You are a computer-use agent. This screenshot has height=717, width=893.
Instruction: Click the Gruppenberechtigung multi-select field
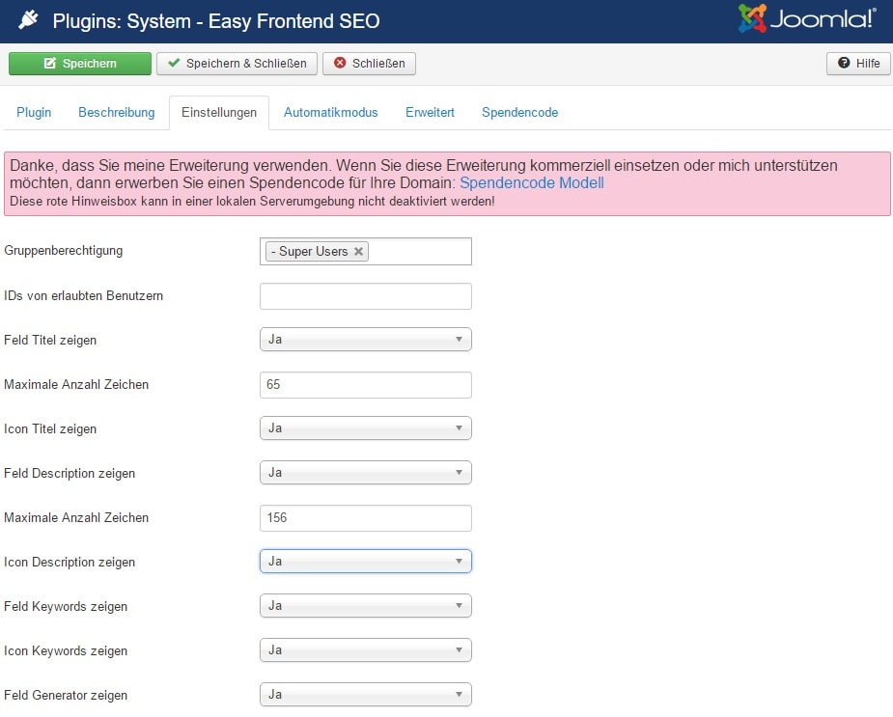366,251
